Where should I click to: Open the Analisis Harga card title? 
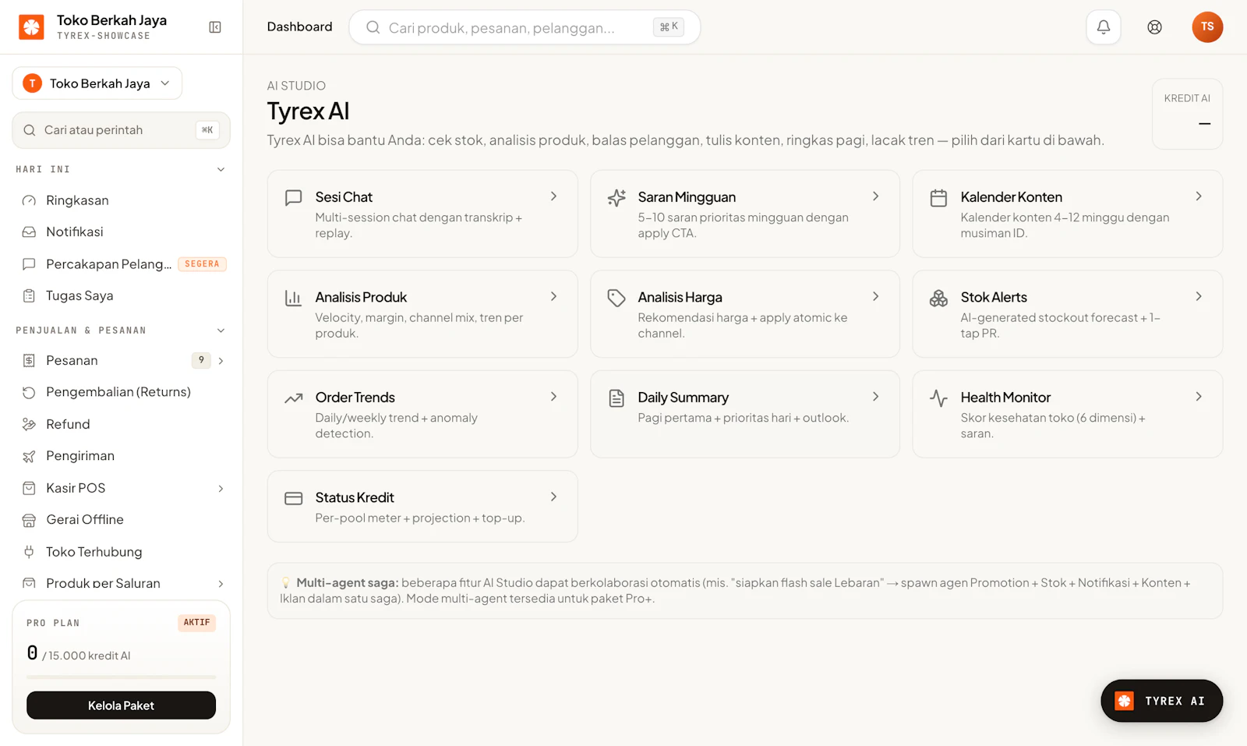pyautogui.click(x=680, y=297)
